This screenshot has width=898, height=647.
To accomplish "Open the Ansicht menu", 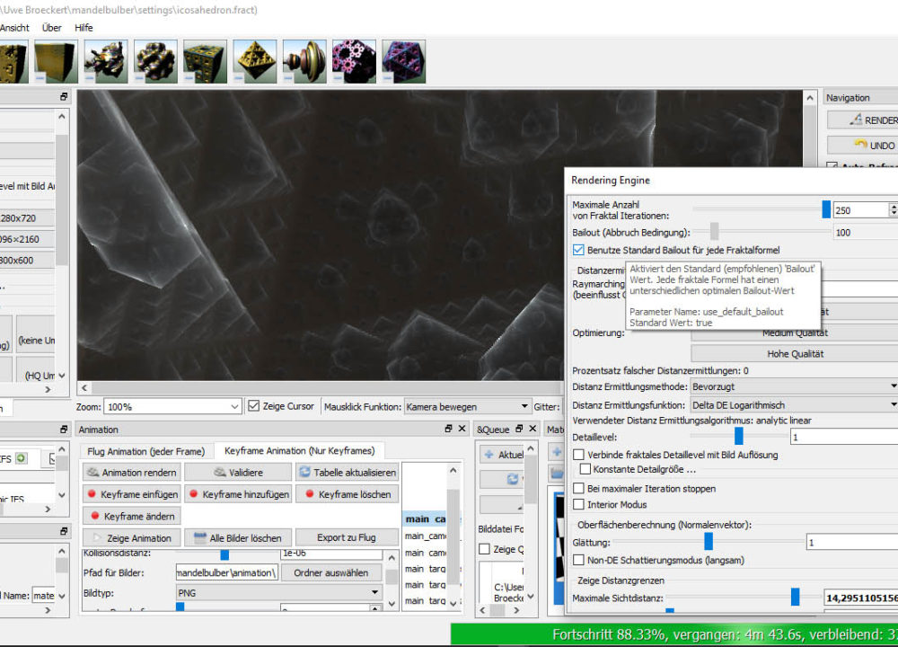I will pos(14,28).
